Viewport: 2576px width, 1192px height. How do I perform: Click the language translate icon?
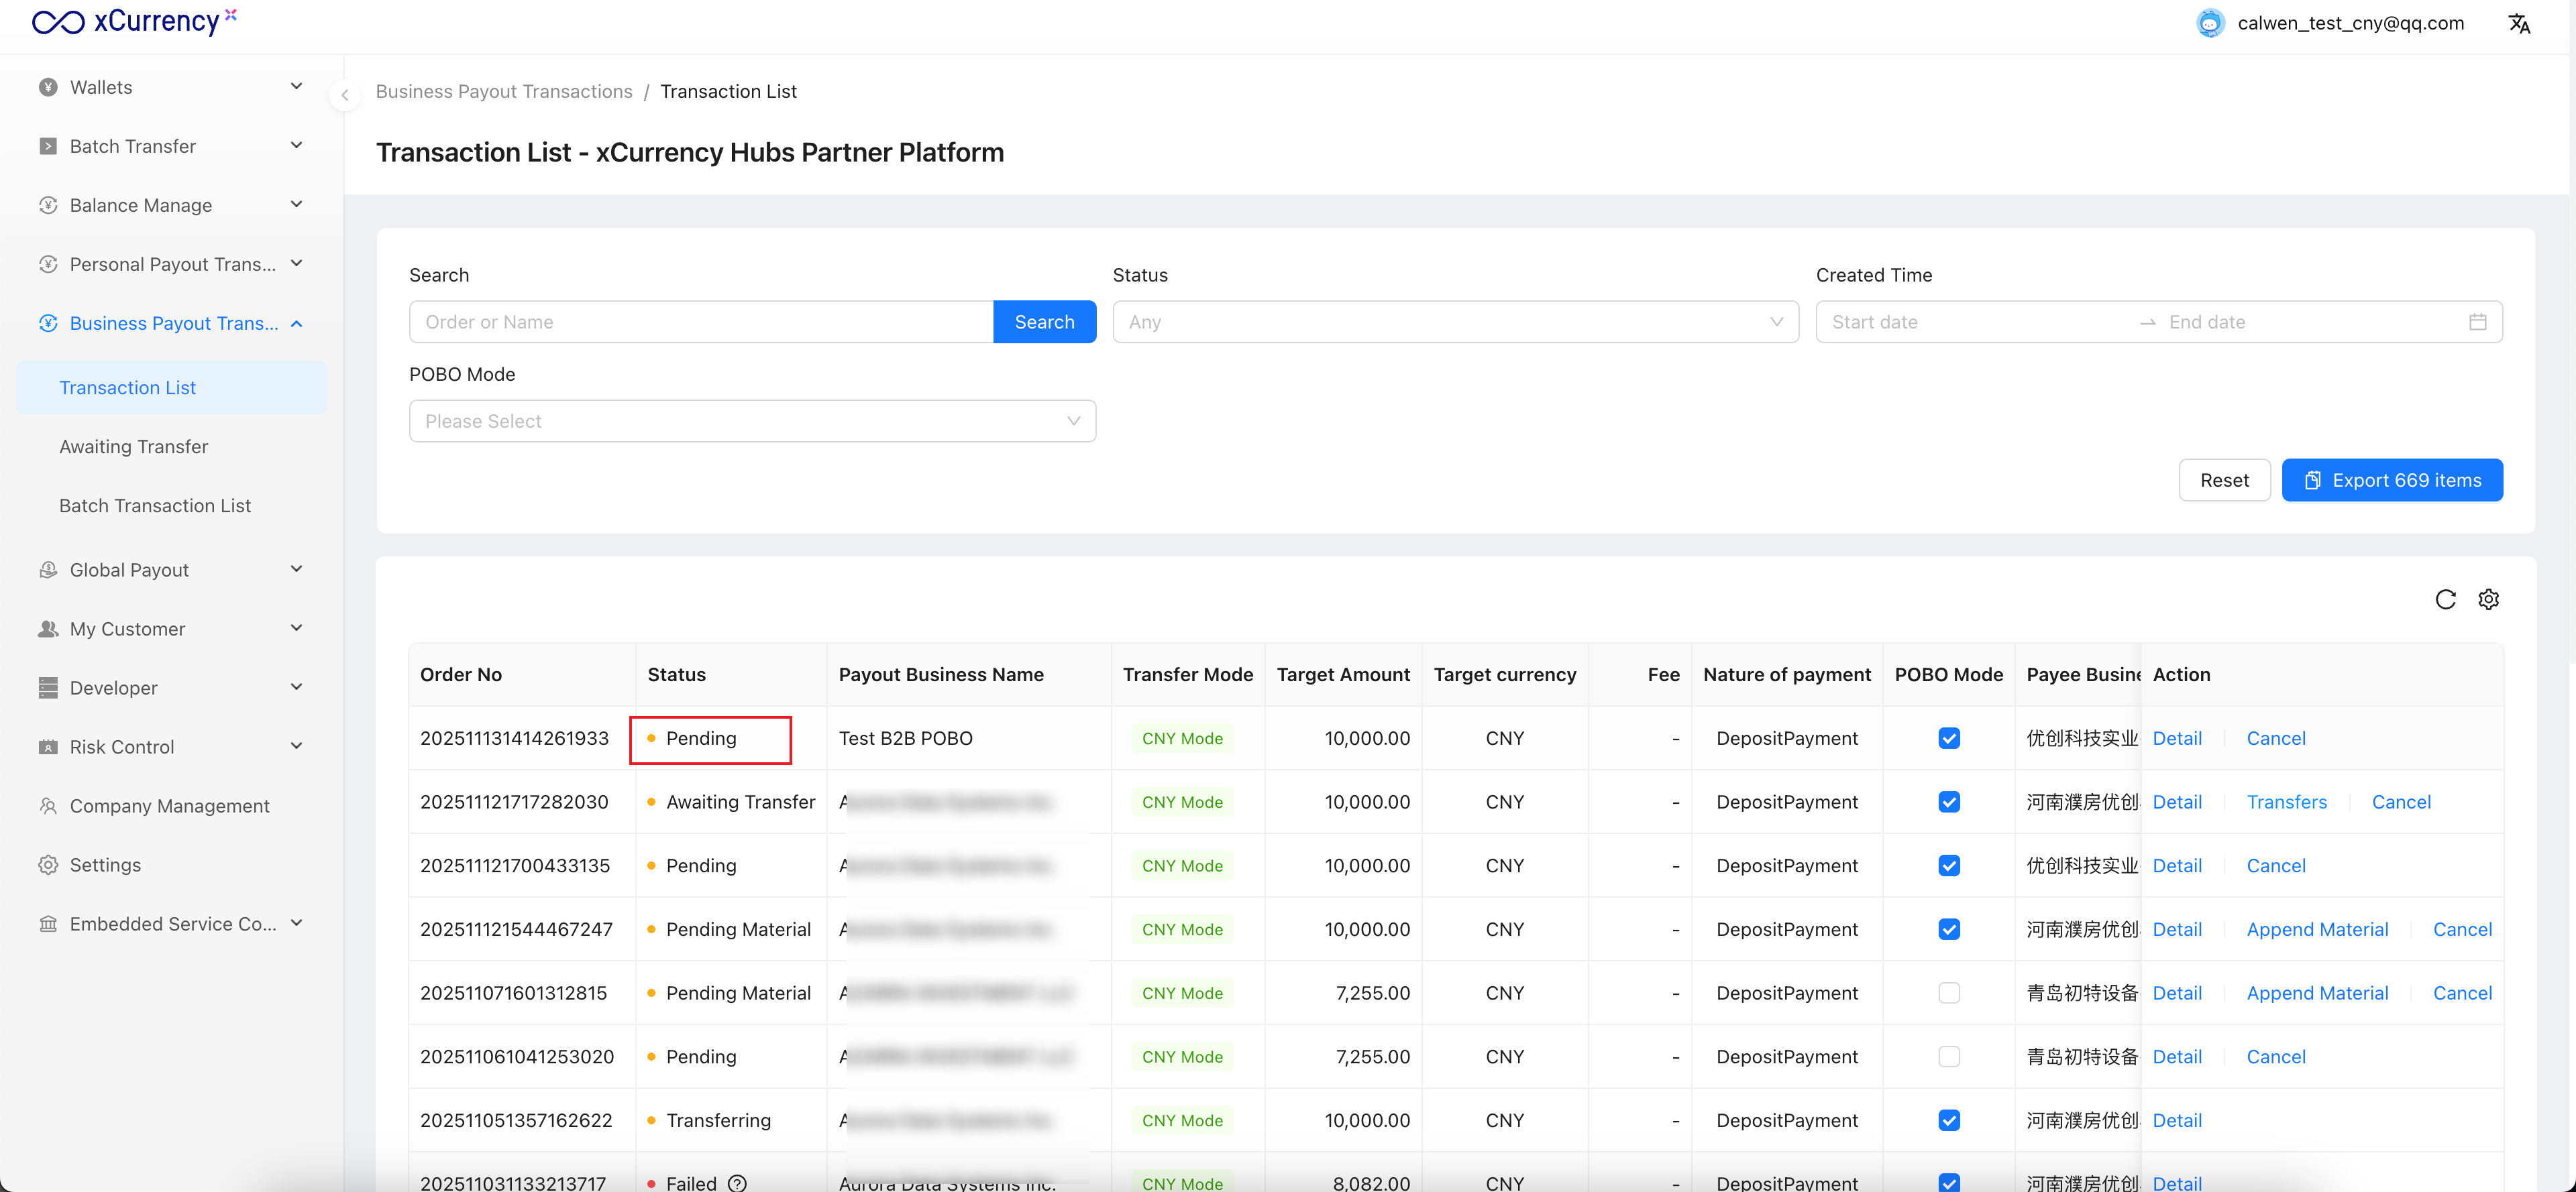[x=2519, y=24]
